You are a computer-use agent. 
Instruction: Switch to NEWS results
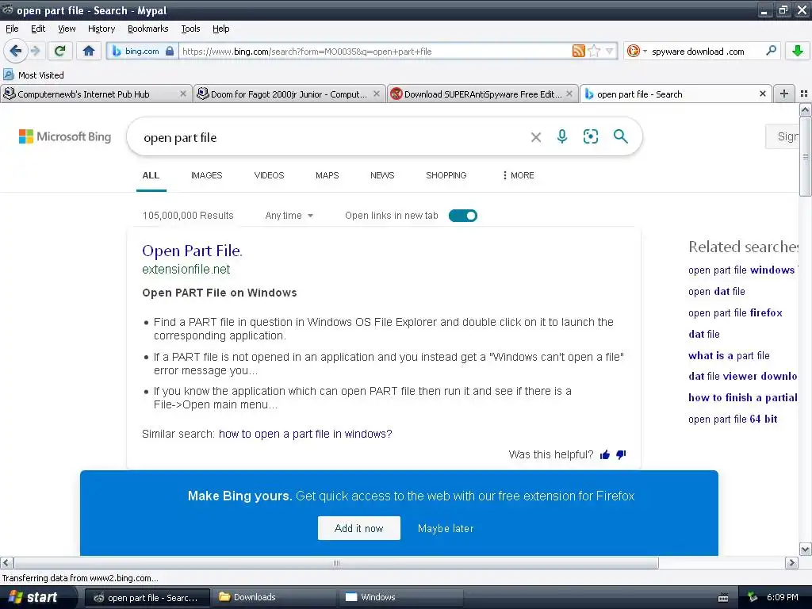pos(382,175)
